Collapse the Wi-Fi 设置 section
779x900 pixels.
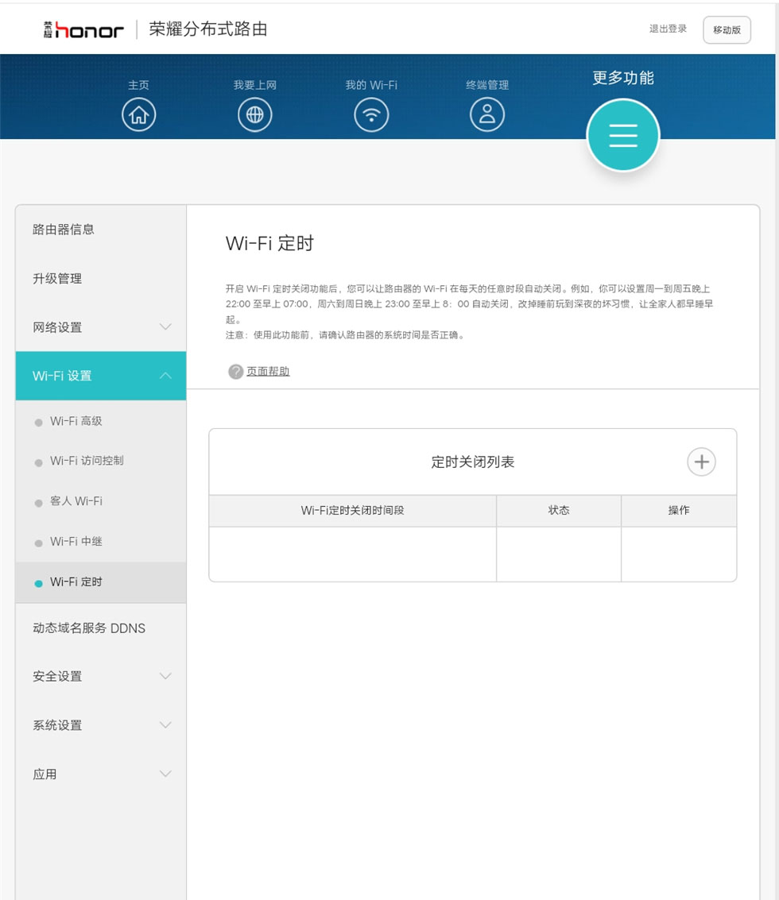101,376
